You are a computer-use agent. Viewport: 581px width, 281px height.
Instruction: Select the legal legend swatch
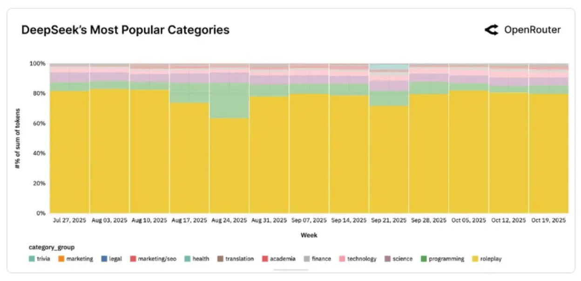click(x=104, y=259)
